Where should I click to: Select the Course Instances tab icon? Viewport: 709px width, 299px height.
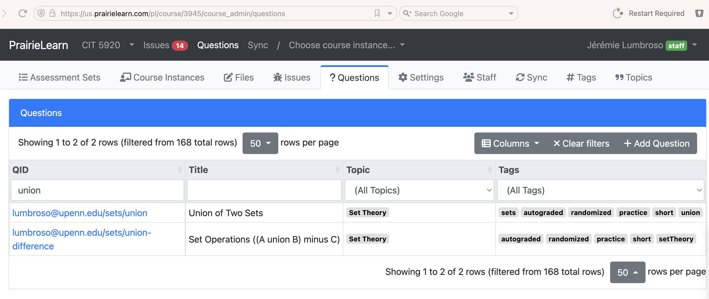126,77
